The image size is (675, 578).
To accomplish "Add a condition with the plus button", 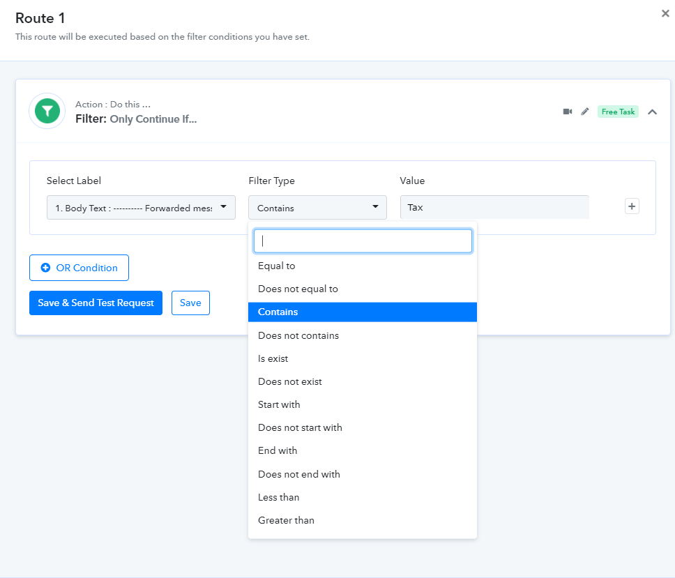I will (x=632, y=206).
